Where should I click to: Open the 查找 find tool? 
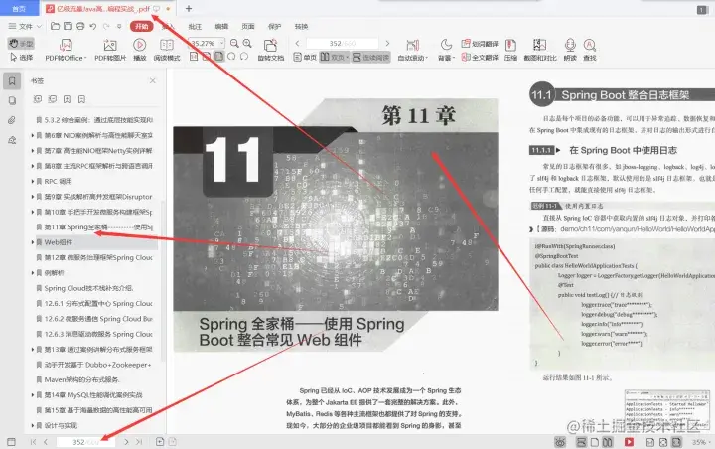coord(590,51)
